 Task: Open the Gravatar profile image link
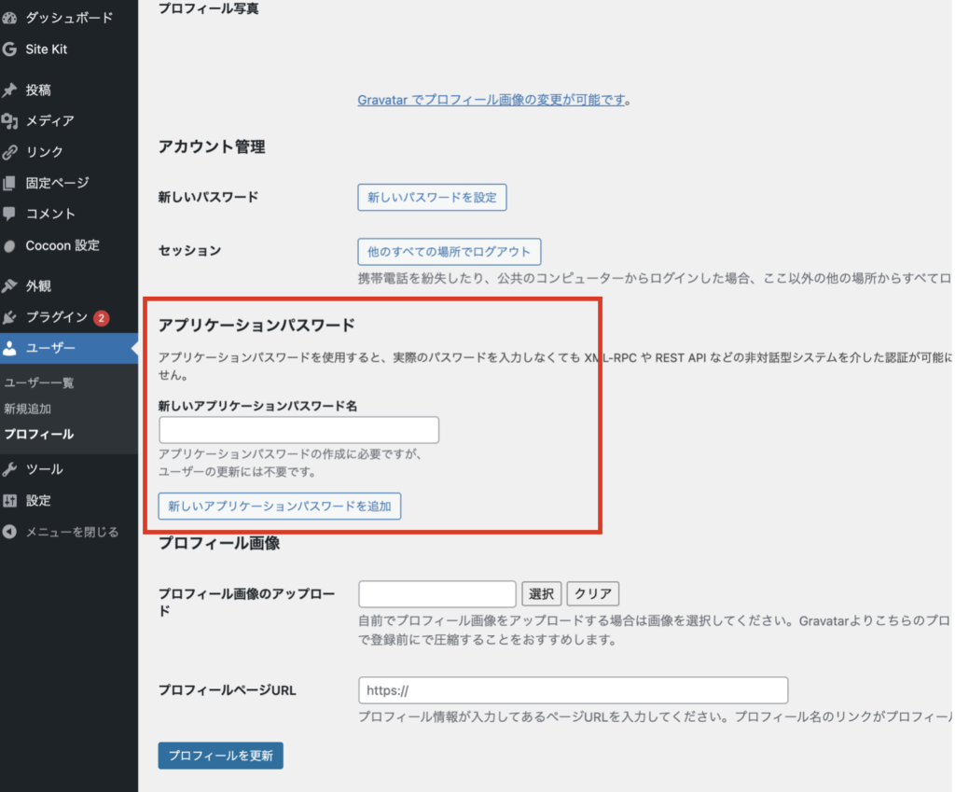[x=491, y=100]
